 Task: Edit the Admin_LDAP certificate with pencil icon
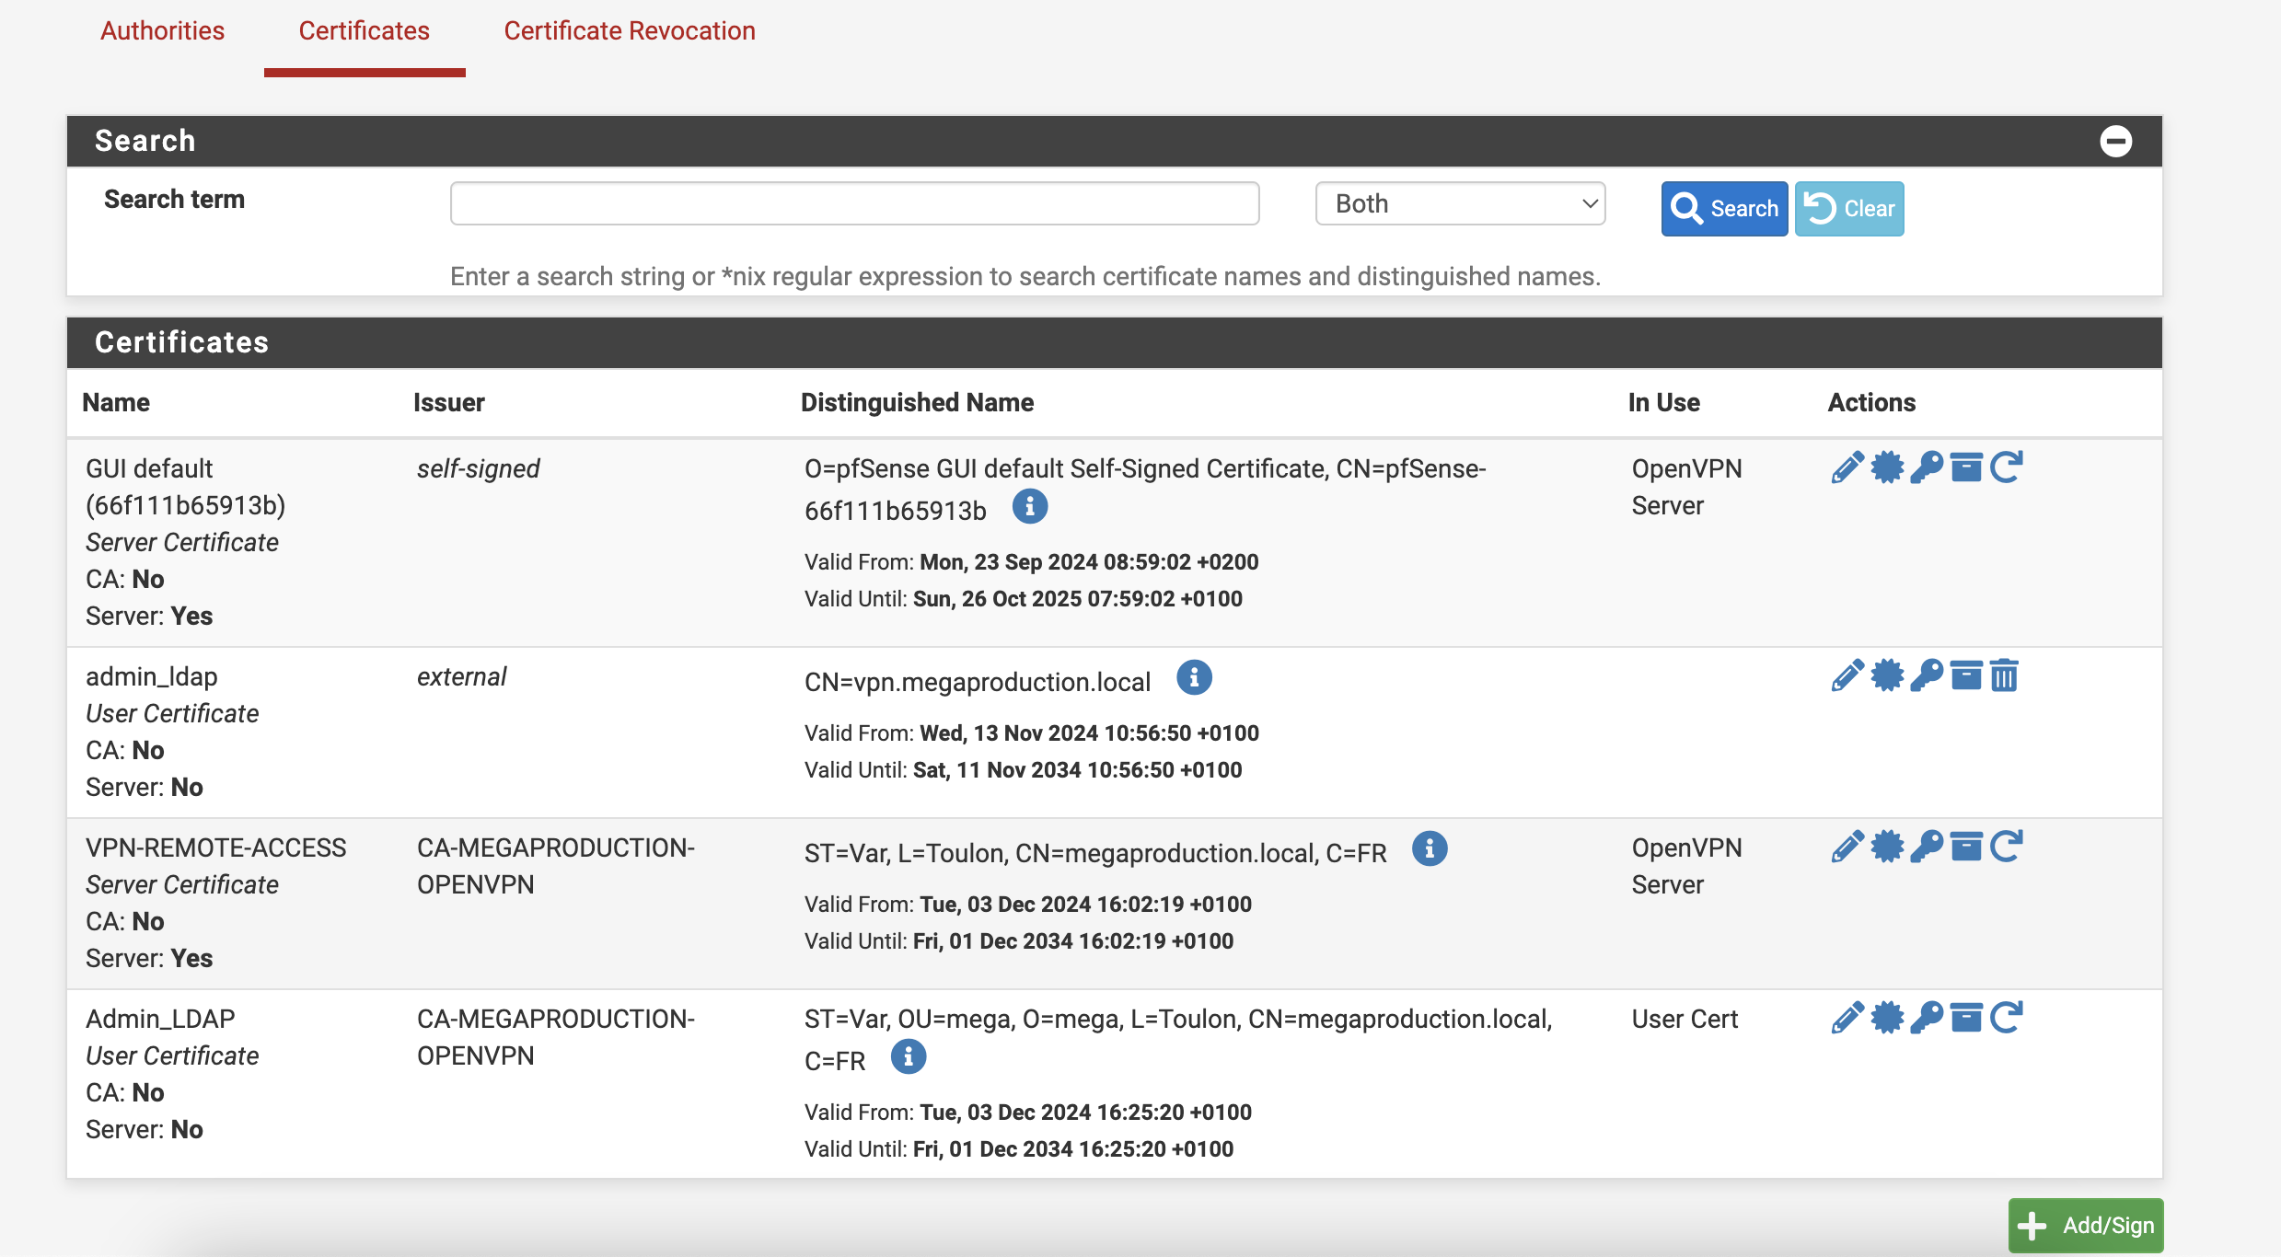tap(1847, 1018)
